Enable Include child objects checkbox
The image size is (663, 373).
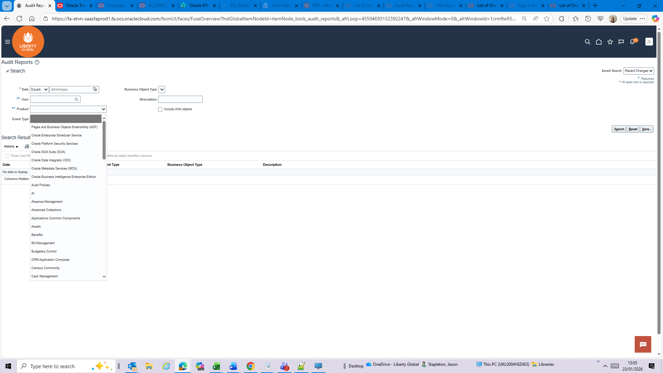click(x=160, y=109)
